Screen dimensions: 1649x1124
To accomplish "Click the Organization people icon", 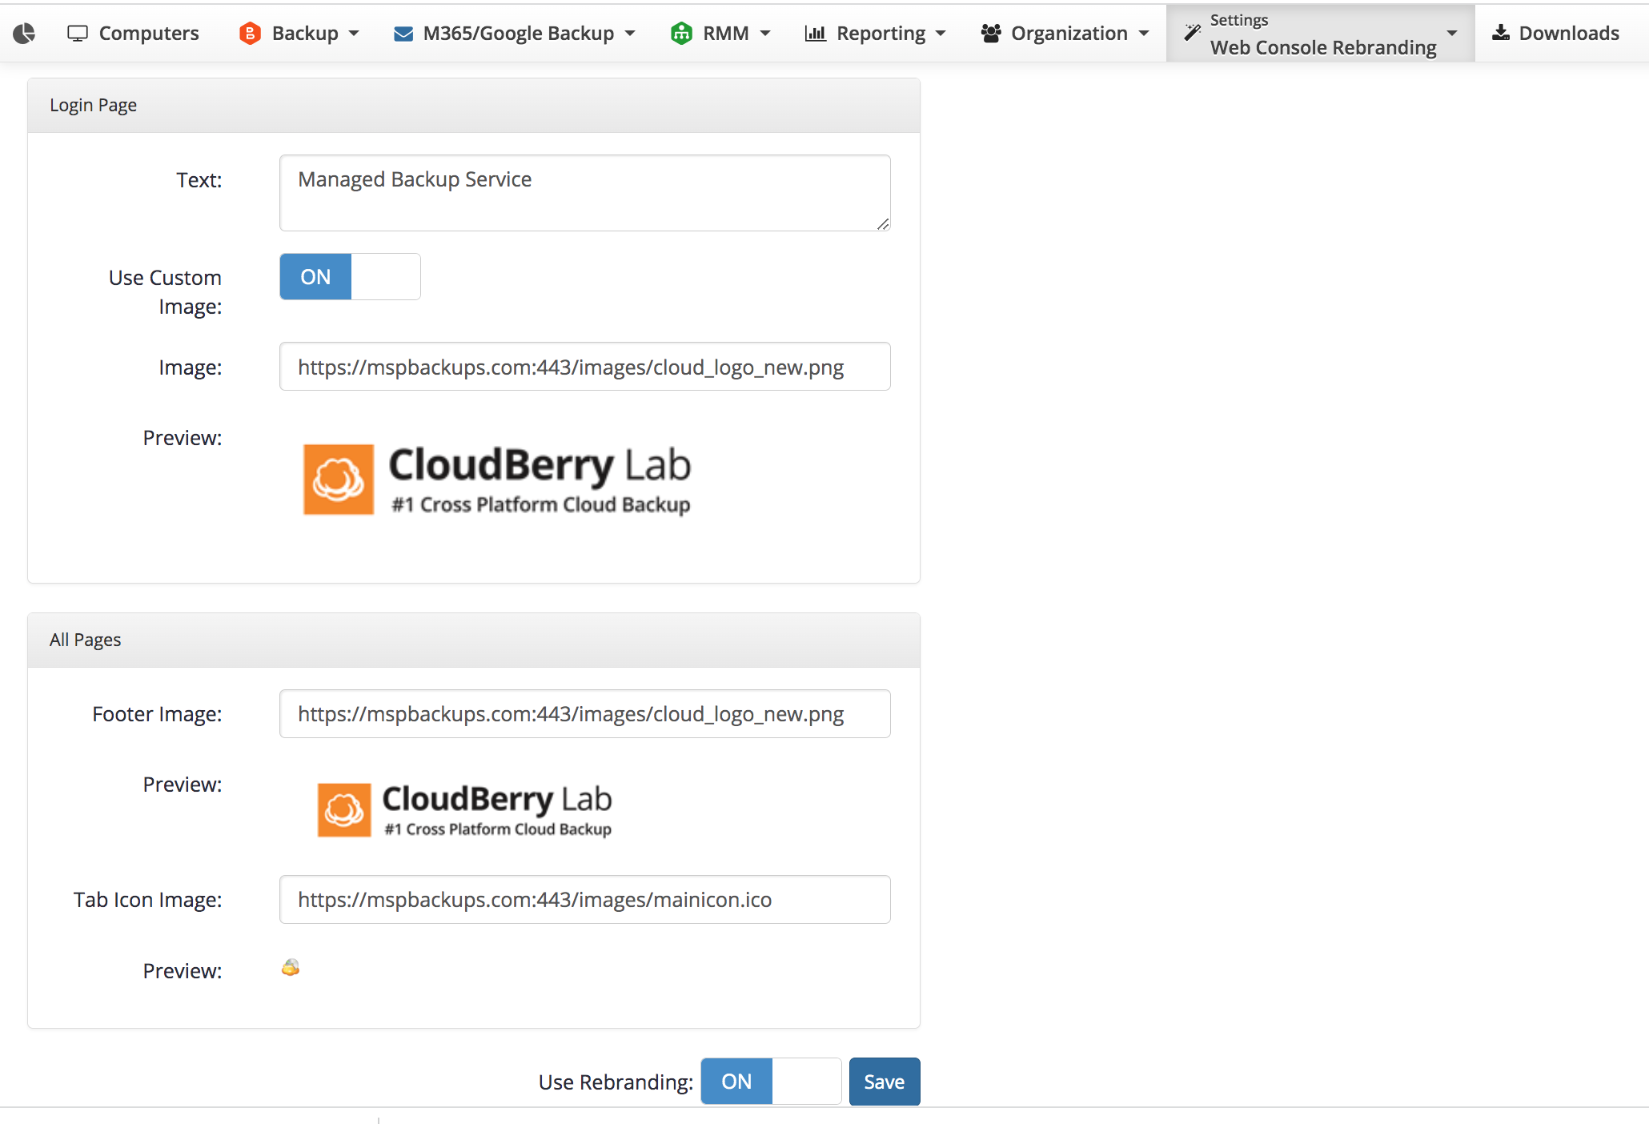I will (991, 33).
